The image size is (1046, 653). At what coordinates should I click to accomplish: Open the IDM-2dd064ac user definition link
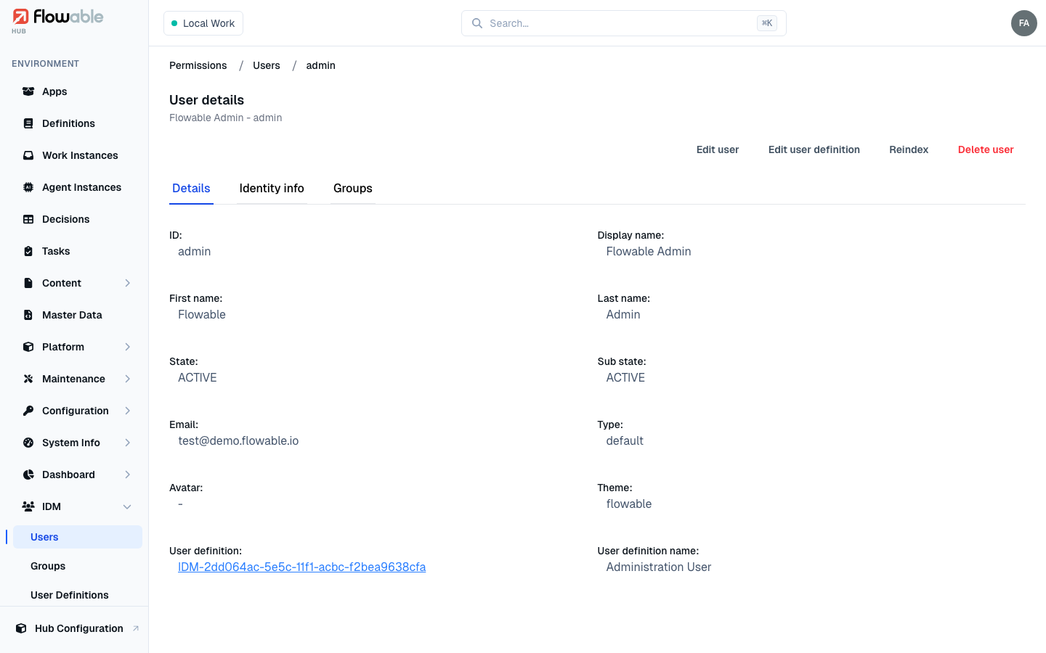tap(302, 567)
